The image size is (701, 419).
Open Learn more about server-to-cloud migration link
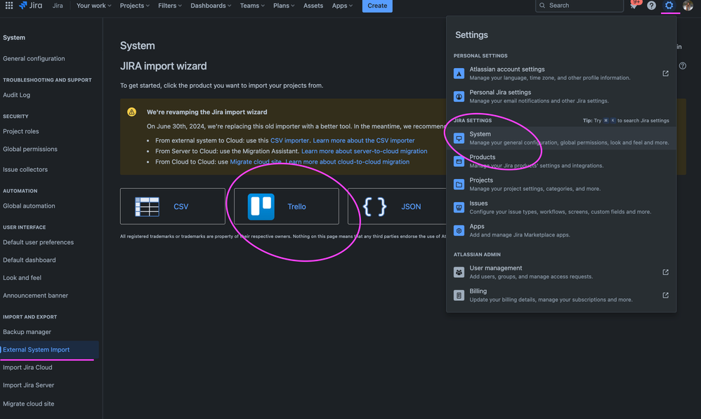364,151
